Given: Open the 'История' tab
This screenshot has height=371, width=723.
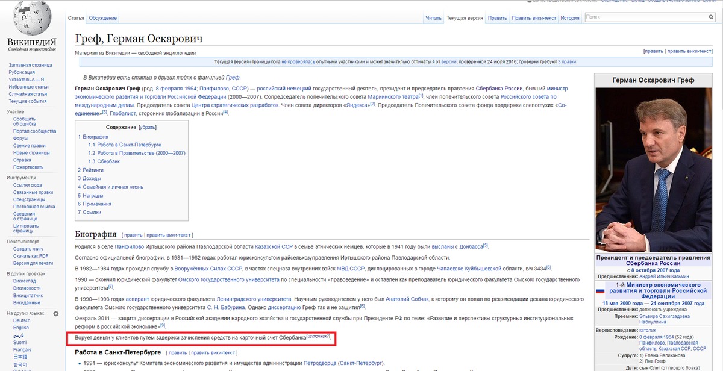Looking at the screenshot, I should (x=569, y=18).
